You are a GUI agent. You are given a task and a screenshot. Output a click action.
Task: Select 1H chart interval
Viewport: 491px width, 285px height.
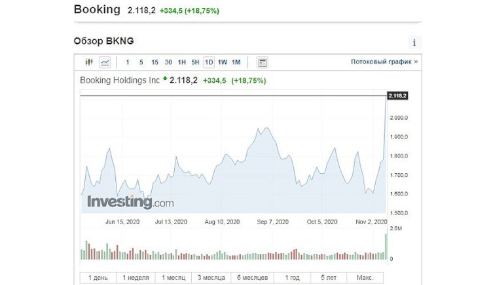pyautogui.click(x=182, y=63)
